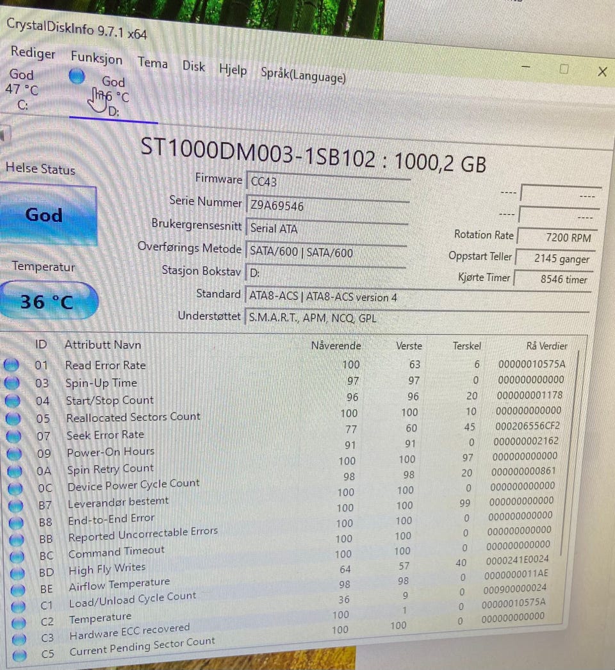
Task: Select the C: drive tab showing 47 °C
Action: point(22,89)
